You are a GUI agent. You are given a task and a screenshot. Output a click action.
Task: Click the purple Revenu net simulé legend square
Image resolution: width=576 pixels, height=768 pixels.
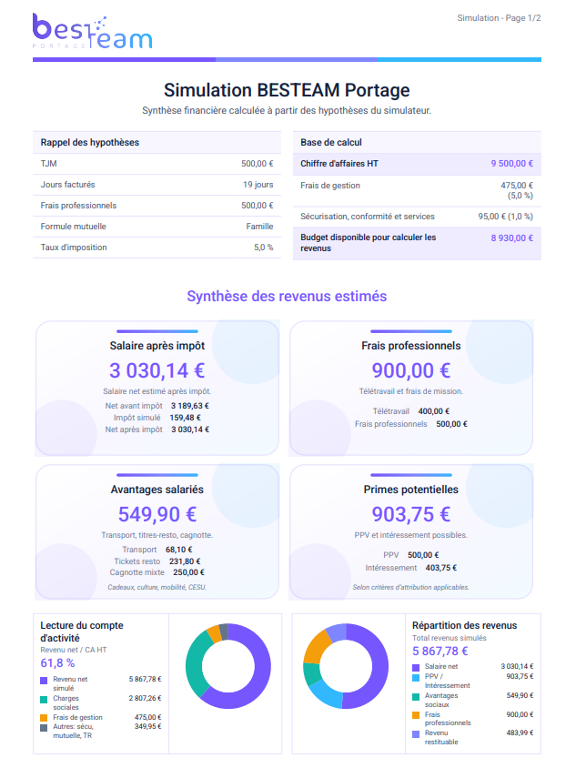pyautogui.click(x=44, y=681)
